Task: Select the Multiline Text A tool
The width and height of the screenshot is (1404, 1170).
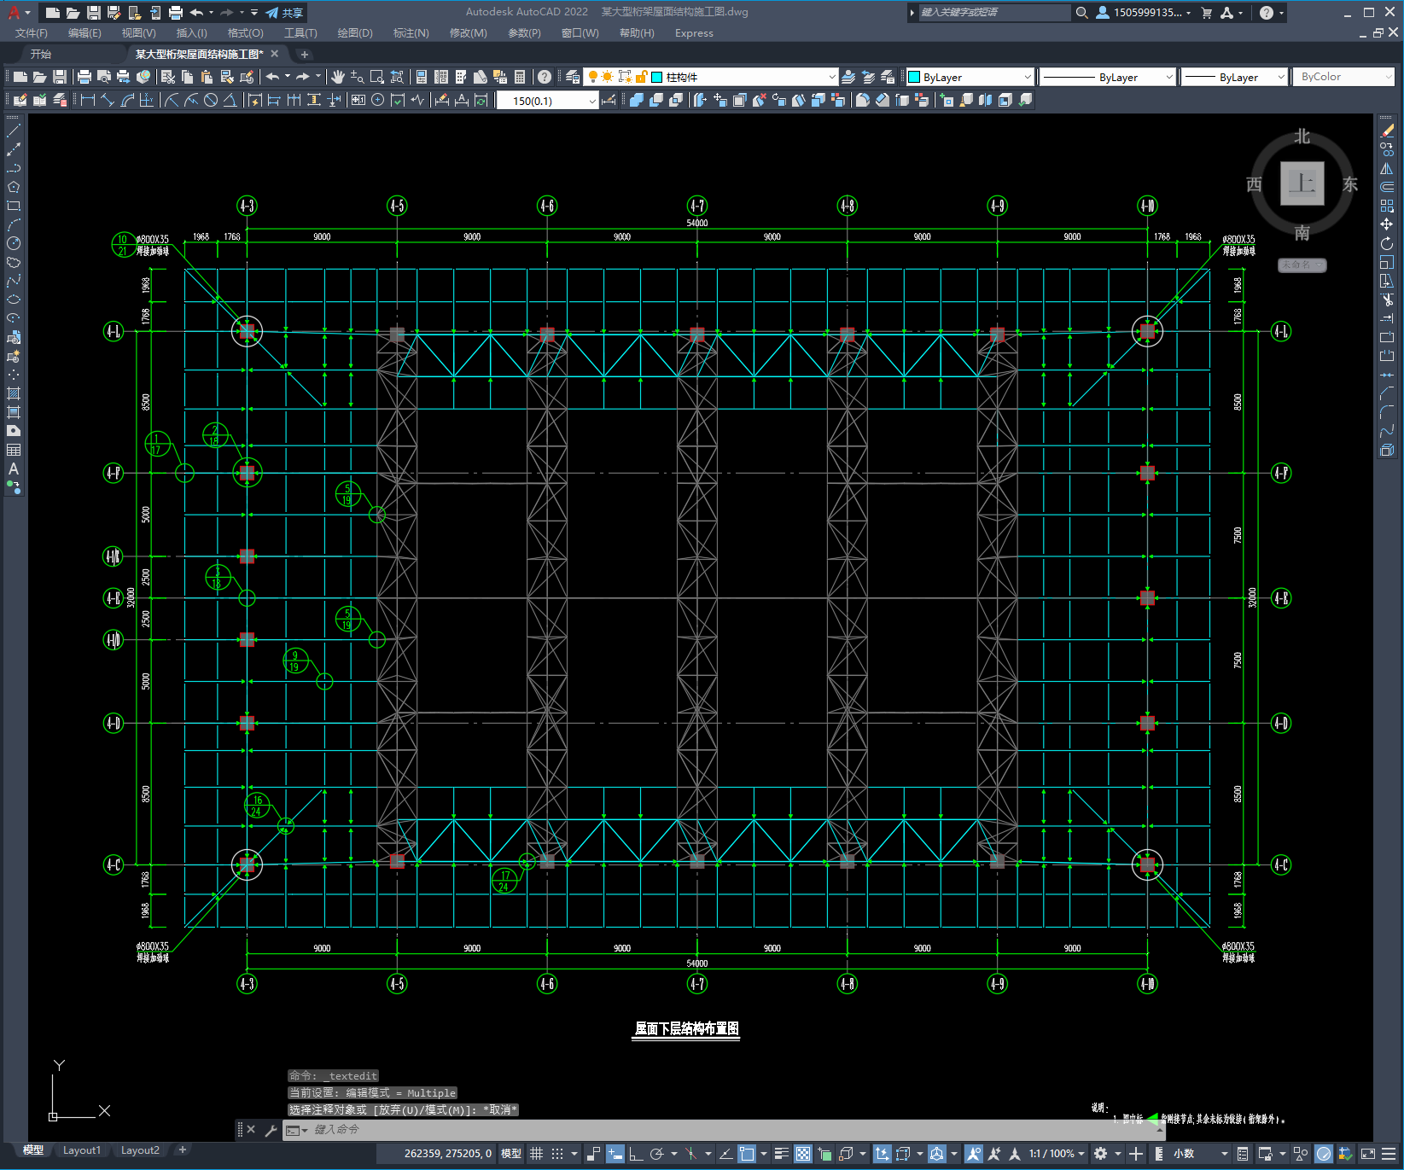Action: (x=14, y=469)
